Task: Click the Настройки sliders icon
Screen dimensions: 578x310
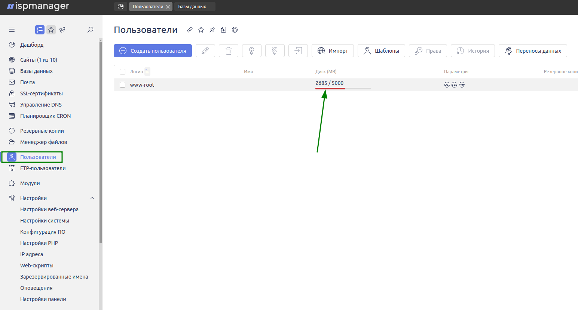Action: [x=12, y=198]
